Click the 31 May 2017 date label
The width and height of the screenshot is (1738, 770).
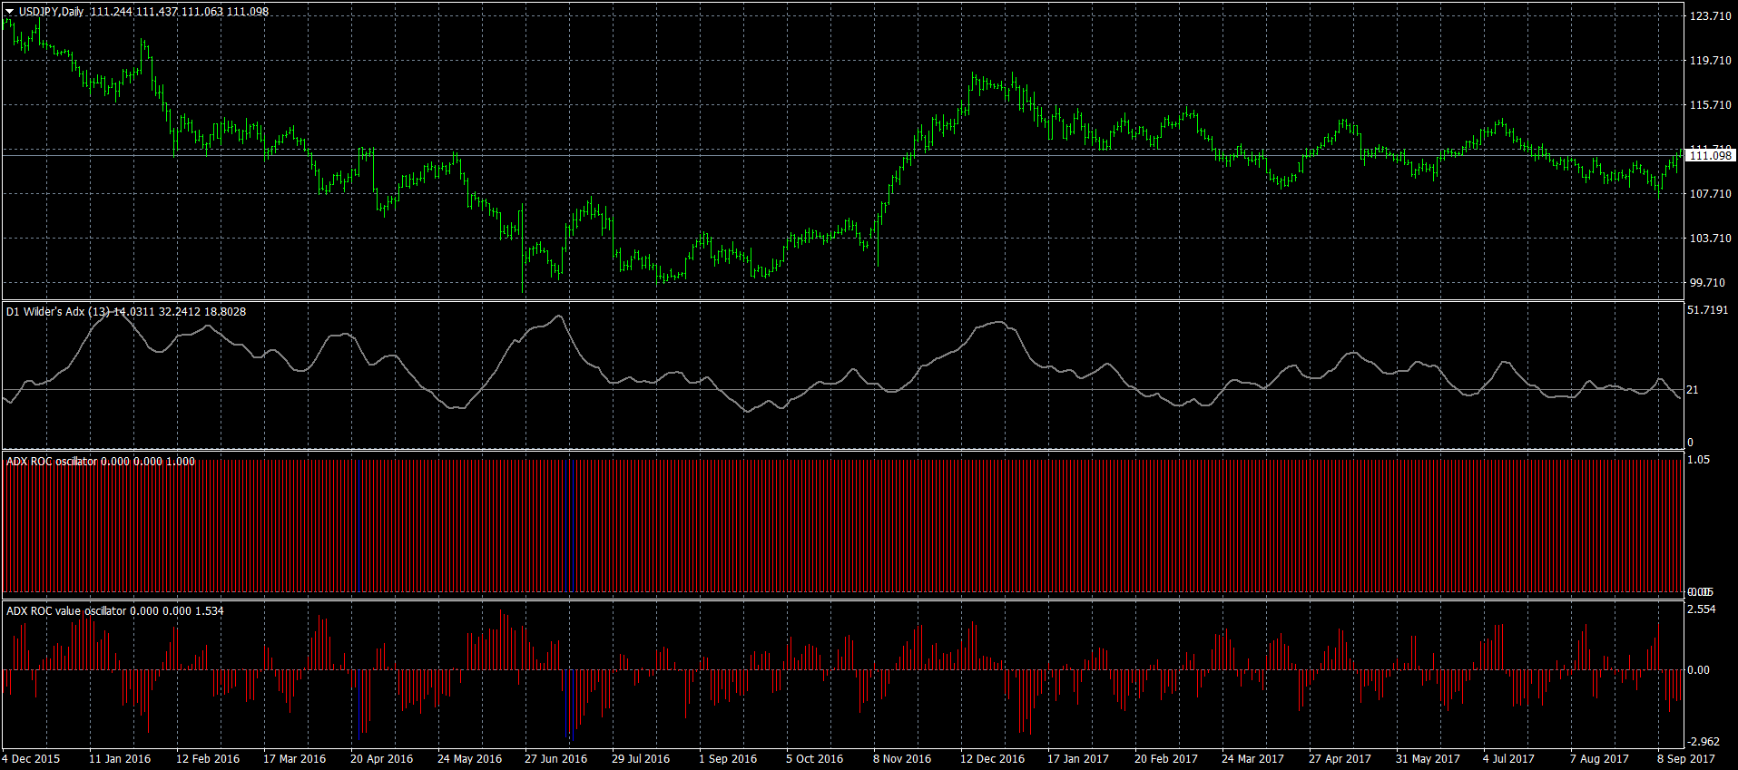tap(1429, 759)
